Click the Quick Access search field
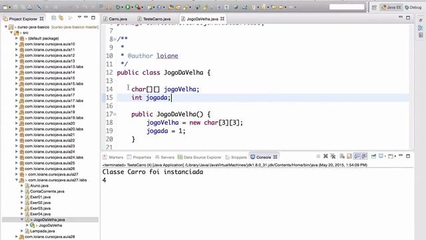Screen dimensions: 426x240 click(347, 7)
